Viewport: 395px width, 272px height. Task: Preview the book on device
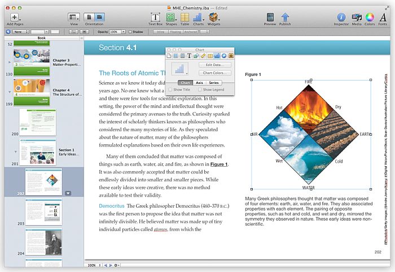coord(270,17)
